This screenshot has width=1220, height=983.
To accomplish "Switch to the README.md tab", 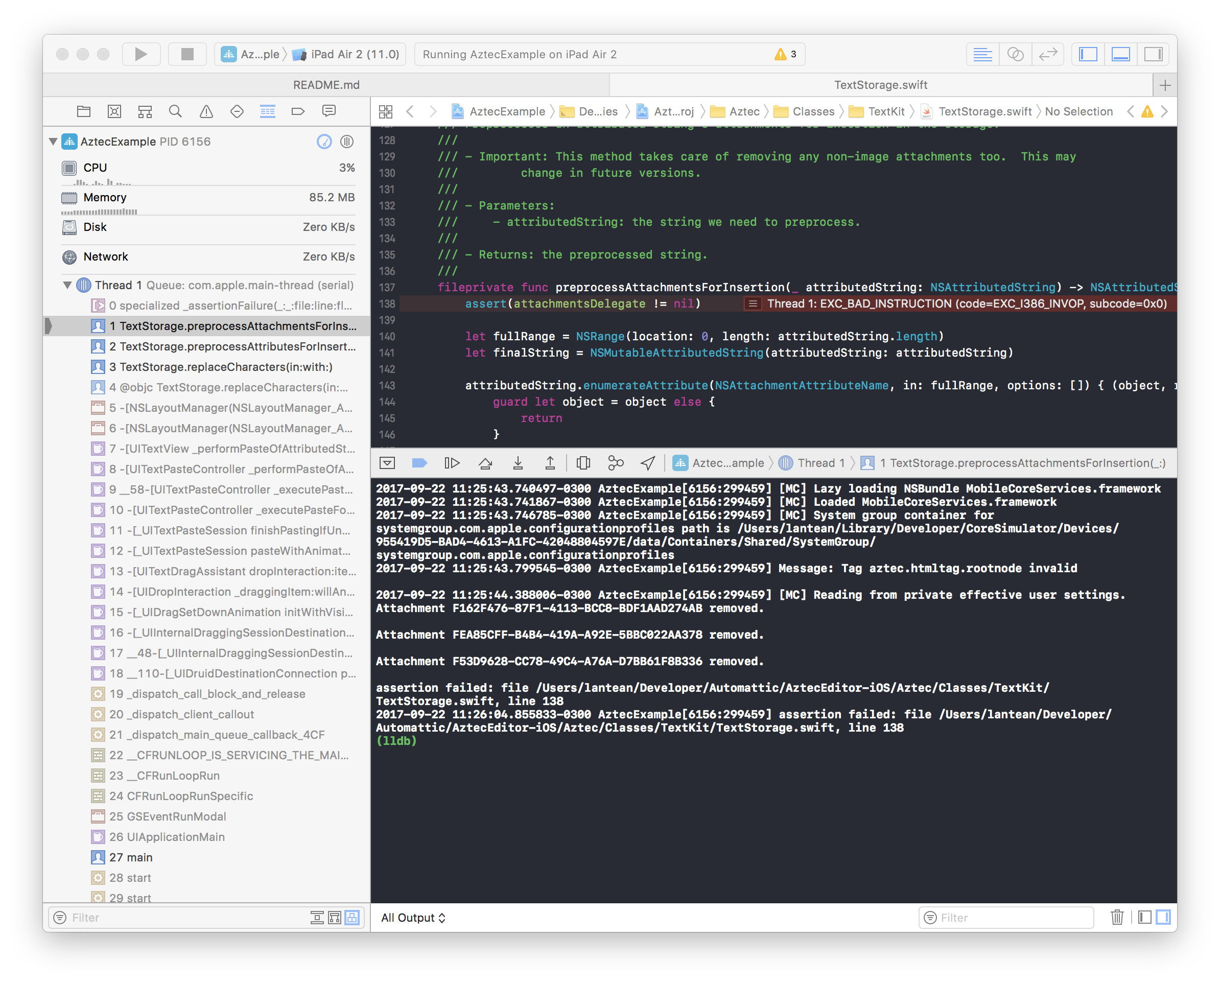I will 326,85.
